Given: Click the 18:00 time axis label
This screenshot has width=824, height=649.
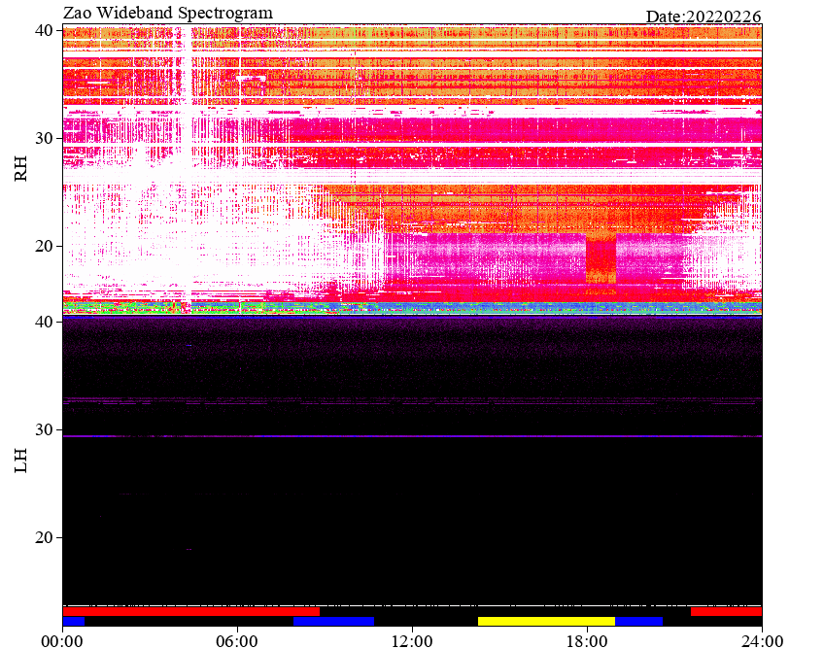Looking at the screenshot, I should pyautogui.click(x=587, y=641).
